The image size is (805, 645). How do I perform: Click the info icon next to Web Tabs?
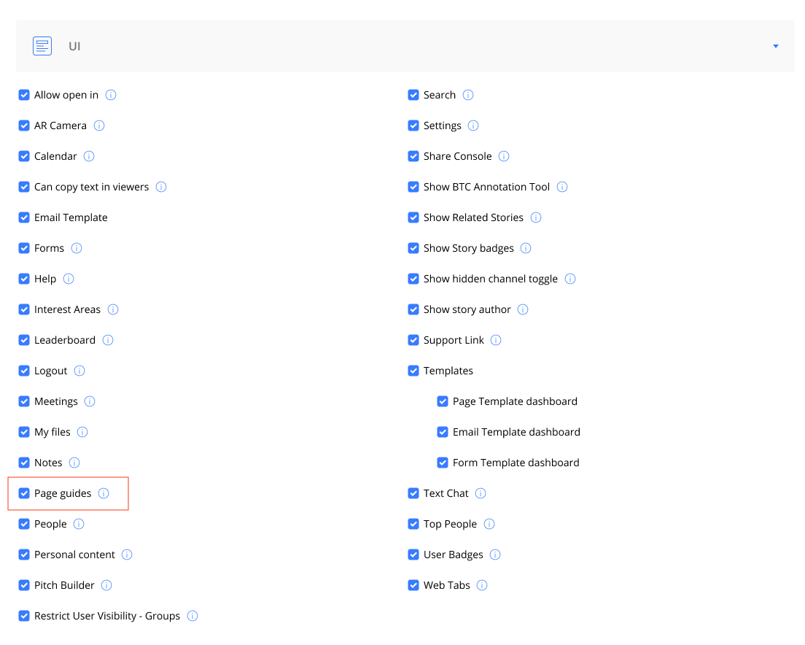coord(482,585)
